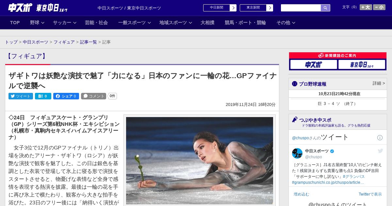This screenshot has height=206, width=392.
Task: Click the article headline ザギトワは妖艶な演技で魅了
Action: [142, 81]
